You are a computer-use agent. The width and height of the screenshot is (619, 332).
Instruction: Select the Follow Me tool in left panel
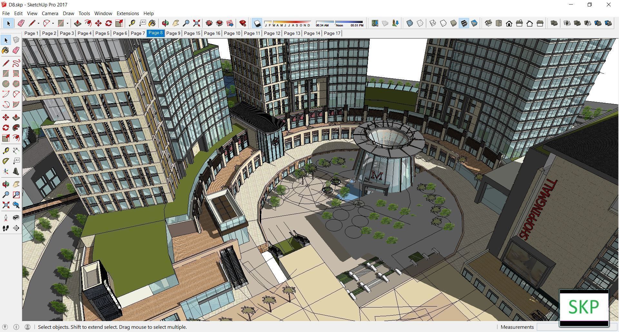click(x=16, y=128)
